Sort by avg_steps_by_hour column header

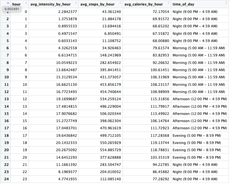pos(101,4)
